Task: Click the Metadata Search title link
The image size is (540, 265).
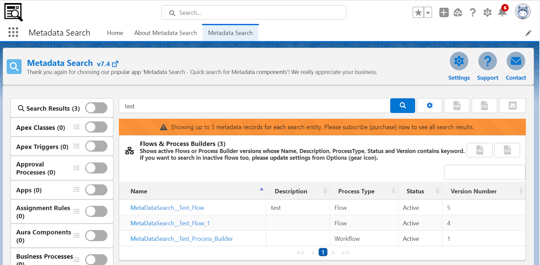Action: (60, 63)
